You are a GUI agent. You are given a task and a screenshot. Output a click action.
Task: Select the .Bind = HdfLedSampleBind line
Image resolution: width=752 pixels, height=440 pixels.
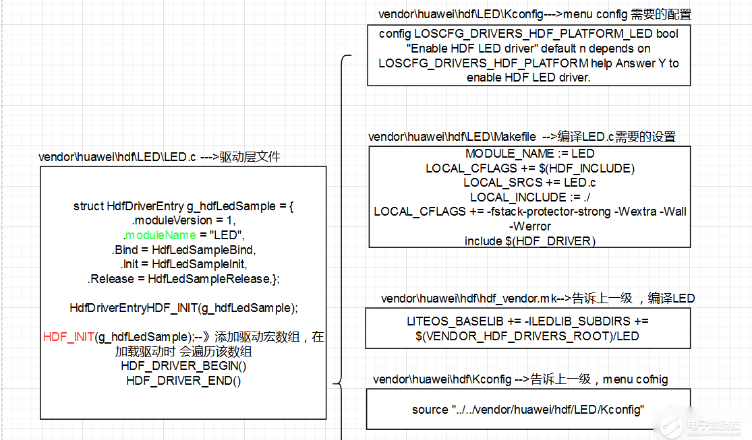tap(183, 250)
